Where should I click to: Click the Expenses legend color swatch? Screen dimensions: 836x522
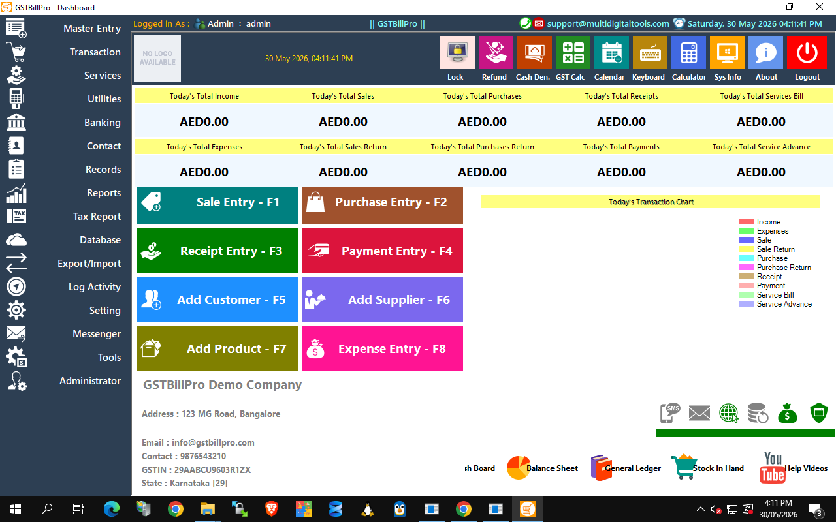(747, 231)
